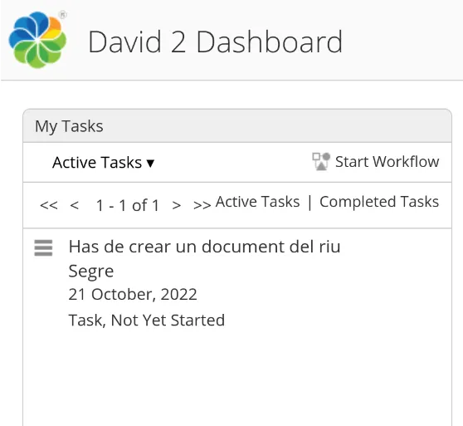The height and width of the screenshot is (426, 463).
Task: Open the Active Tasks filter dropdown
Action: (x=104, y=163)
